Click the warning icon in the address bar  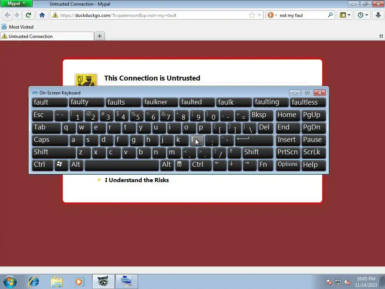pos(55,15)
